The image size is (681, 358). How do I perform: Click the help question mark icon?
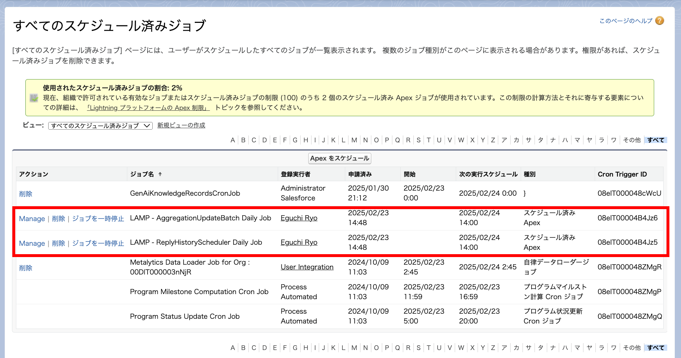660,21
